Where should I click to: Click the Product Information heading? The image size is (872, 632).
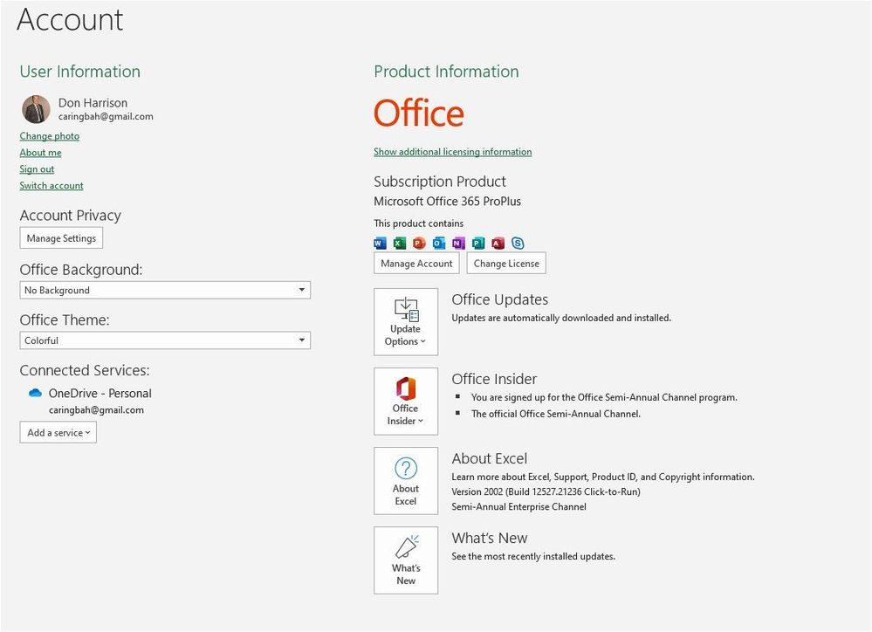pyautogui.click(x=446, y=72)
